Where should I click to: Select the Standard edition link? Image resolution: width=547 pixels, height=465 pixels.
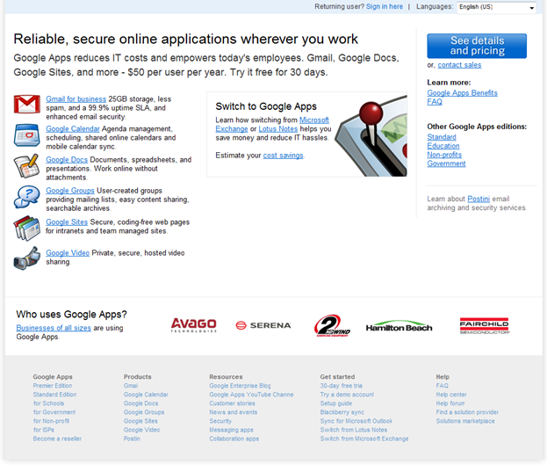coord(442,137)
